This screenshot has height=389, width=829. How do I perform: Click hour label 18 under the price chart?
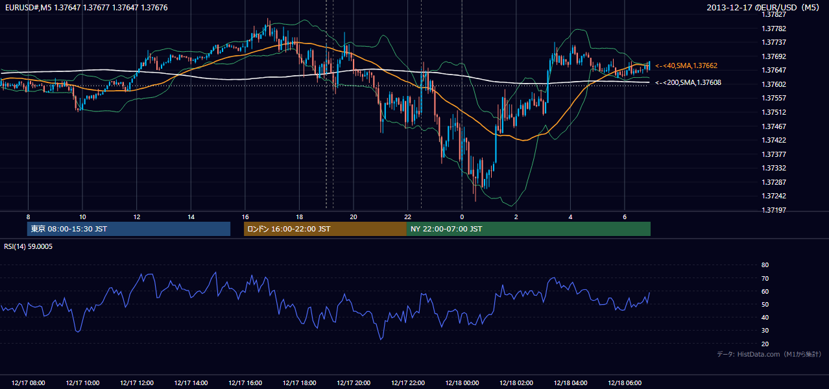point(299,217)
